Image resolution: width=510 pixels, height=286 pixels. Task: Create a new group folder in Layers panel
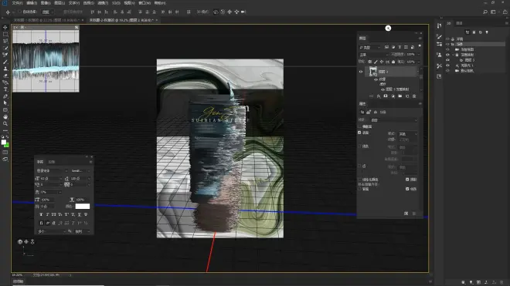[400, 96]
